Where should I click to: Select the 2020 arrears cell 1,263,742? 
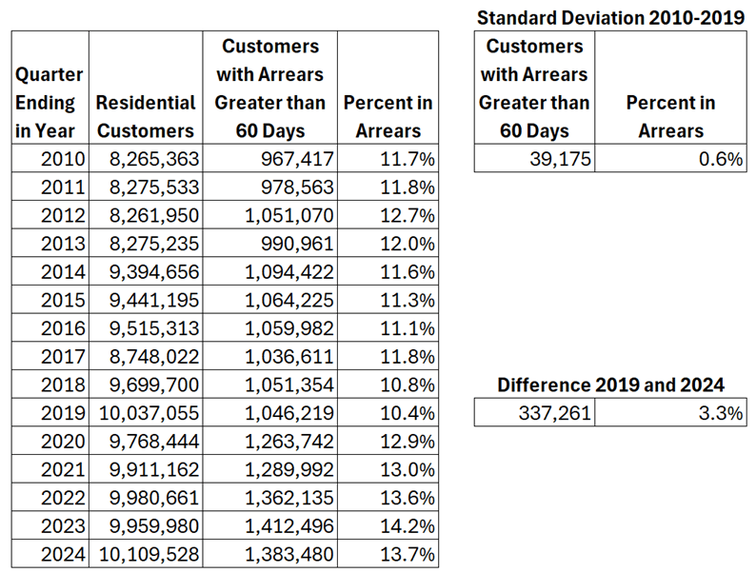tap(269, 442)
